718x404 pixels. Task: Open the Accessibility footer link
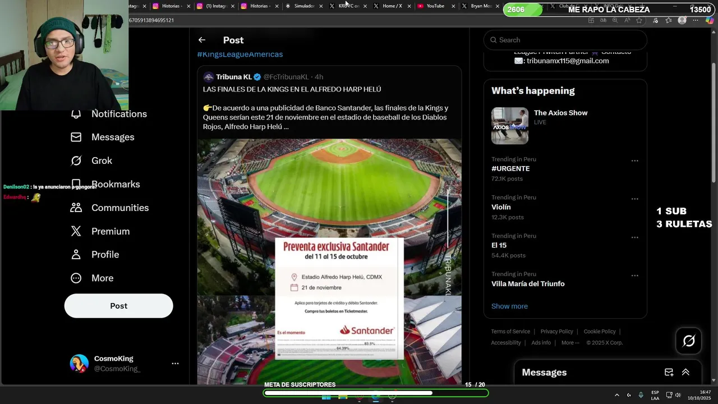(x=506, y=343)
